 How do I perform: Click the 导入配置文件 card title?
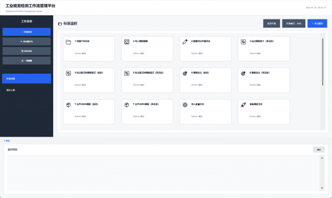[x=198, y=104]
